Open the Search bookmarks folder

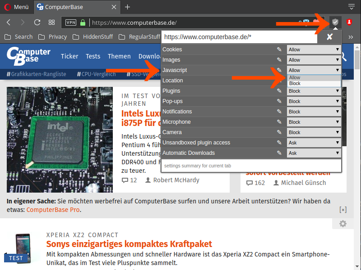(x=19, y=37)
